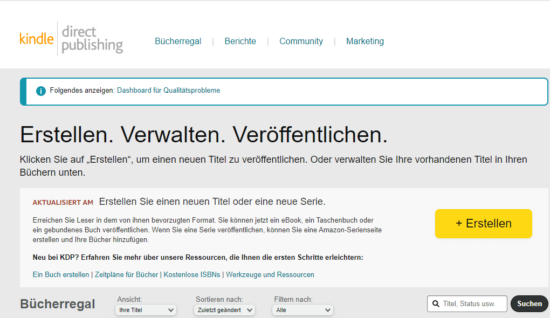Select 'Community' in the top navigation
The image size is (550, 318).
301,41
